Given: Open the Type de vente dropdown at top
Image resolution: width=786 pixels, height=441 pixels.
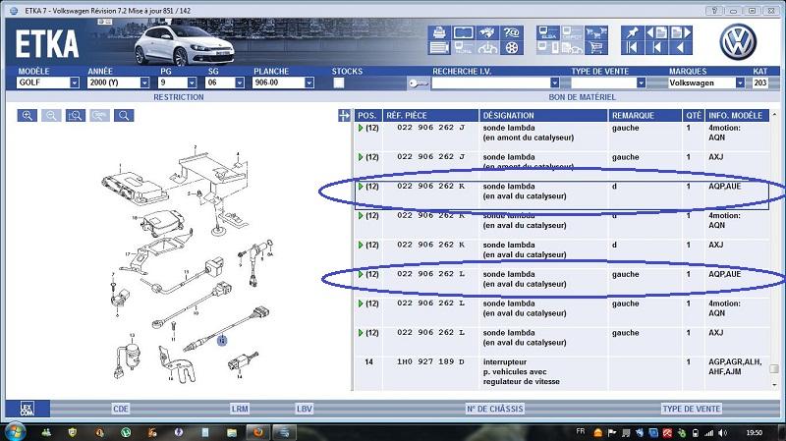Looking at the screenshot, I should point(641,83).
